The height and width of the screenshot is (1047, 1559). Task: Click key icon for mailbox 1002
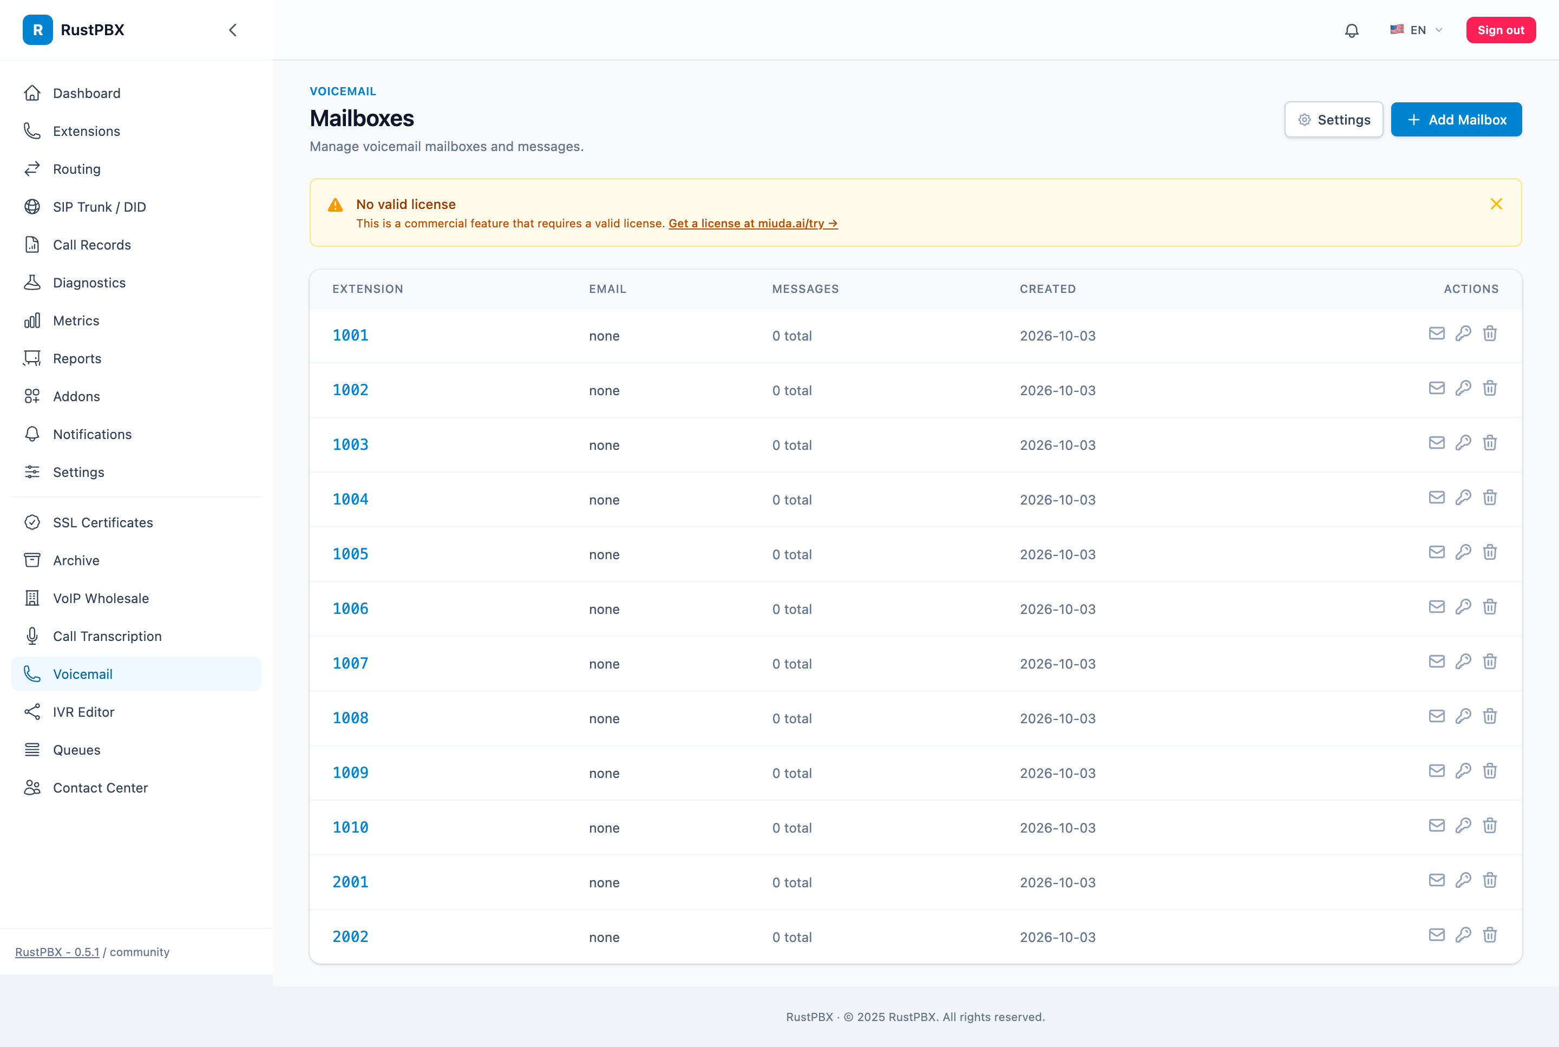coord(1463,388)
